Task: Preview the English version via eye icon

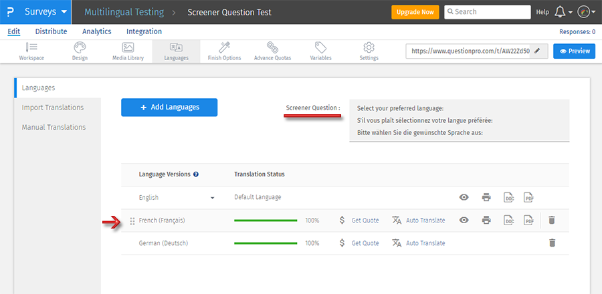Action: [x=464, y=198]
